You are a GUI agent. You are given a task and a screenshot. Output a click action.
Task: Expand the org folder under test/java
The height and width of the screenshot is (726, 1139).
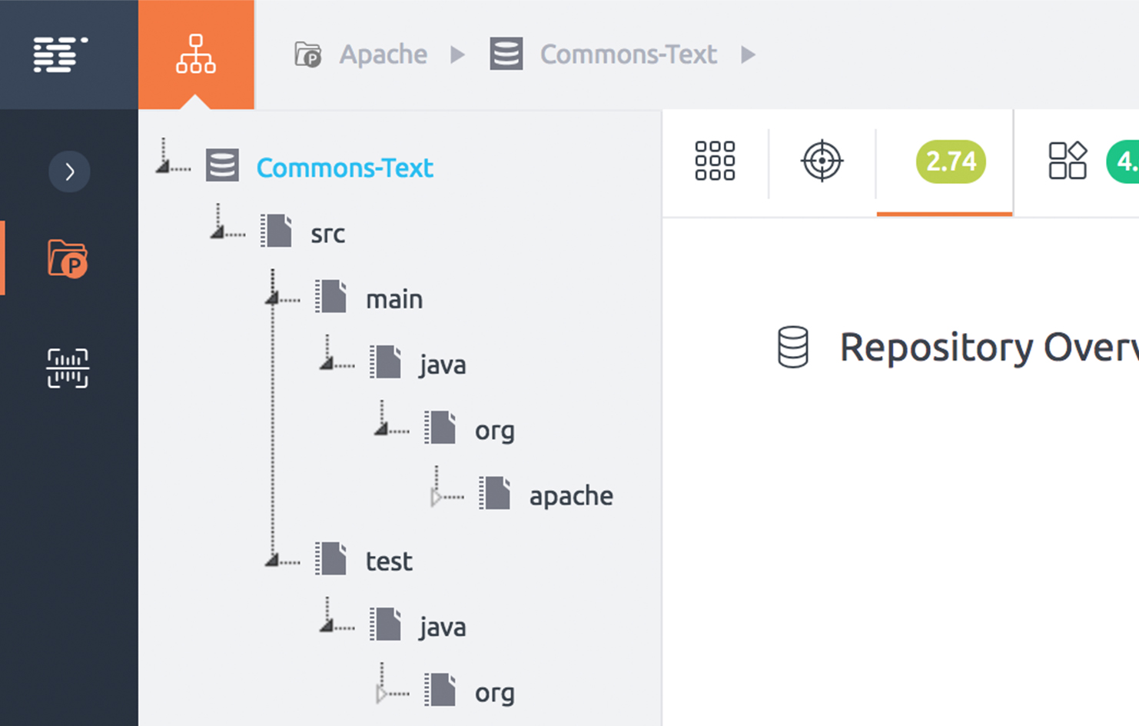tap(381, 694)
